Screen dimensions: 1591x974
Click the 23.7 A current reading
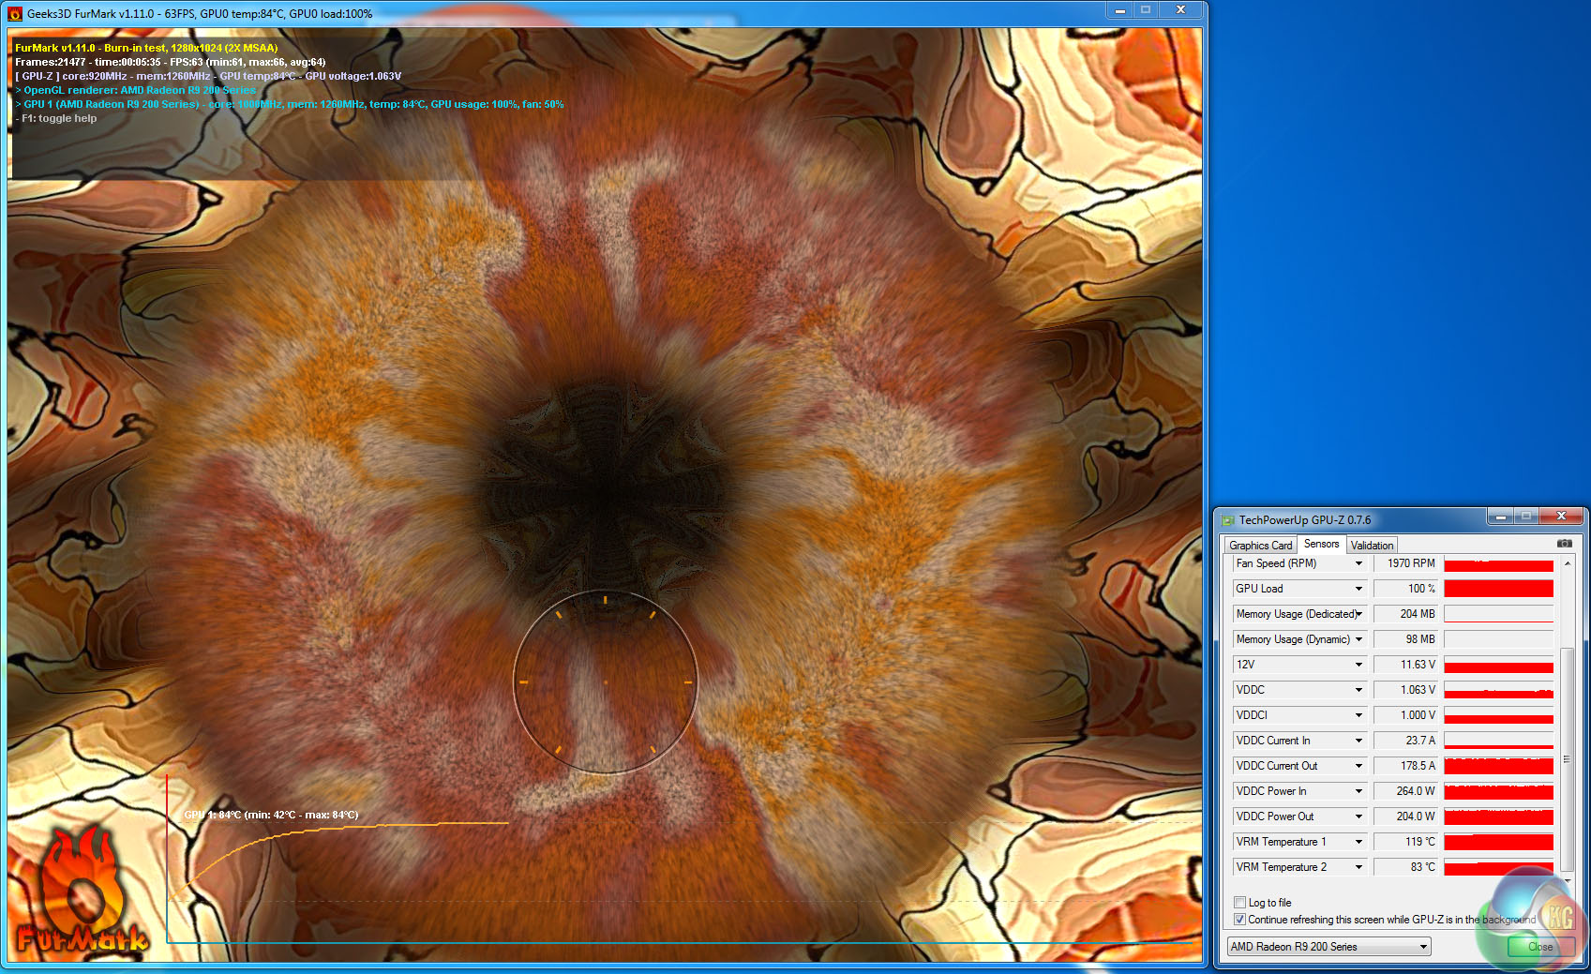tap(1405, 741)
